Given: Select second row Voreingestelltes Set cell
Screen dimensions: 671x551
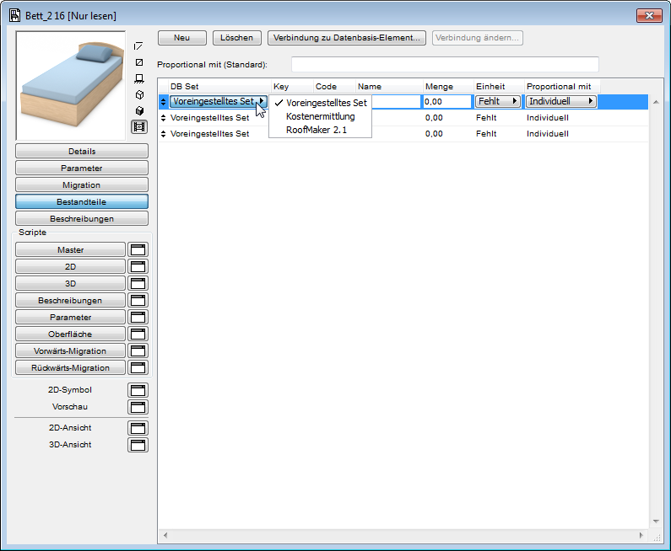Looking at the screenshot, I should [209, 118].
